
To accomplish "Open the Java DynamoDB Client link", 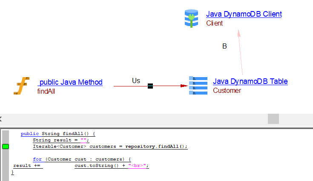I will point(244,14).
